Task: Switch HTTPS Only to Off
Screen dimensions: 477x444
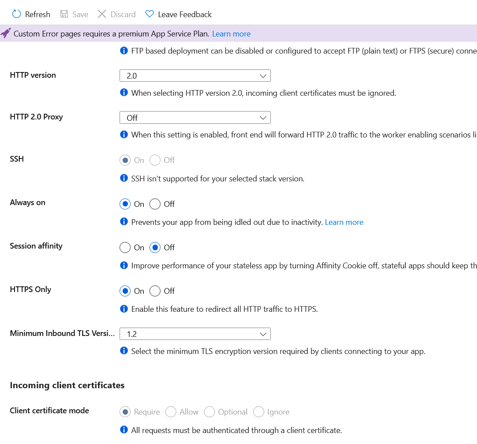Action: 155,291
